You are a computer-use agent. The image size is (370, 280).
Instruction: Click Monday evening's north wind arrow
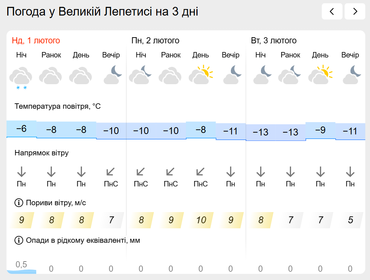click(230, 172)
